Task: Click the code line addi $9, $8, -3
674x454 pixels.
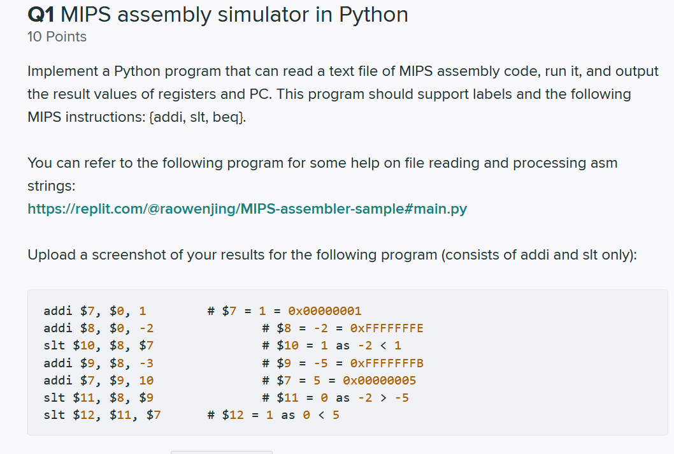Action: (x=99, y=363)
